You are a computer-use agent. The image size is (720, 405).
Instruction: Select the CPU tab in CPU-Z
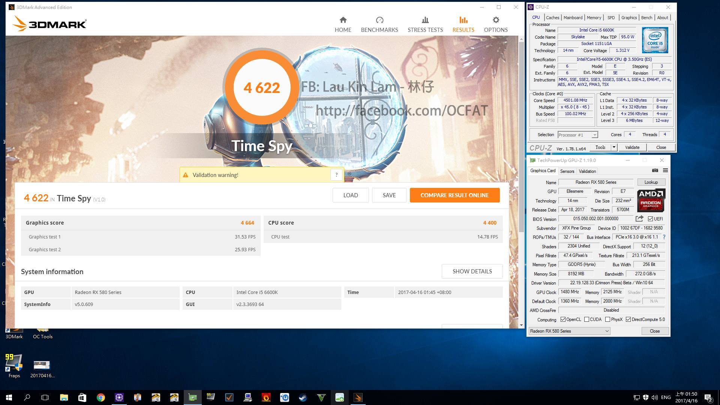(x=536, y=18)
